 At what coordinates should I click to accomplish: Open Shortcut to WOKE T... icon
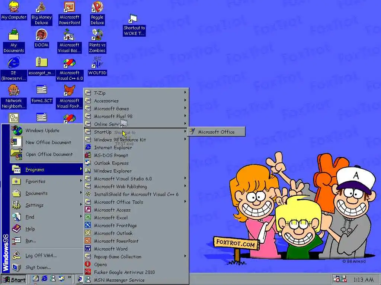point(134,25)
